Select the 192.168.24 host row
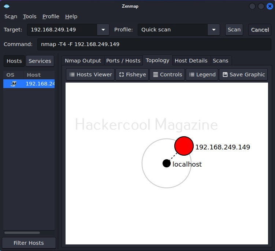This screenshot has width=275, height=251. pos(29,84)
